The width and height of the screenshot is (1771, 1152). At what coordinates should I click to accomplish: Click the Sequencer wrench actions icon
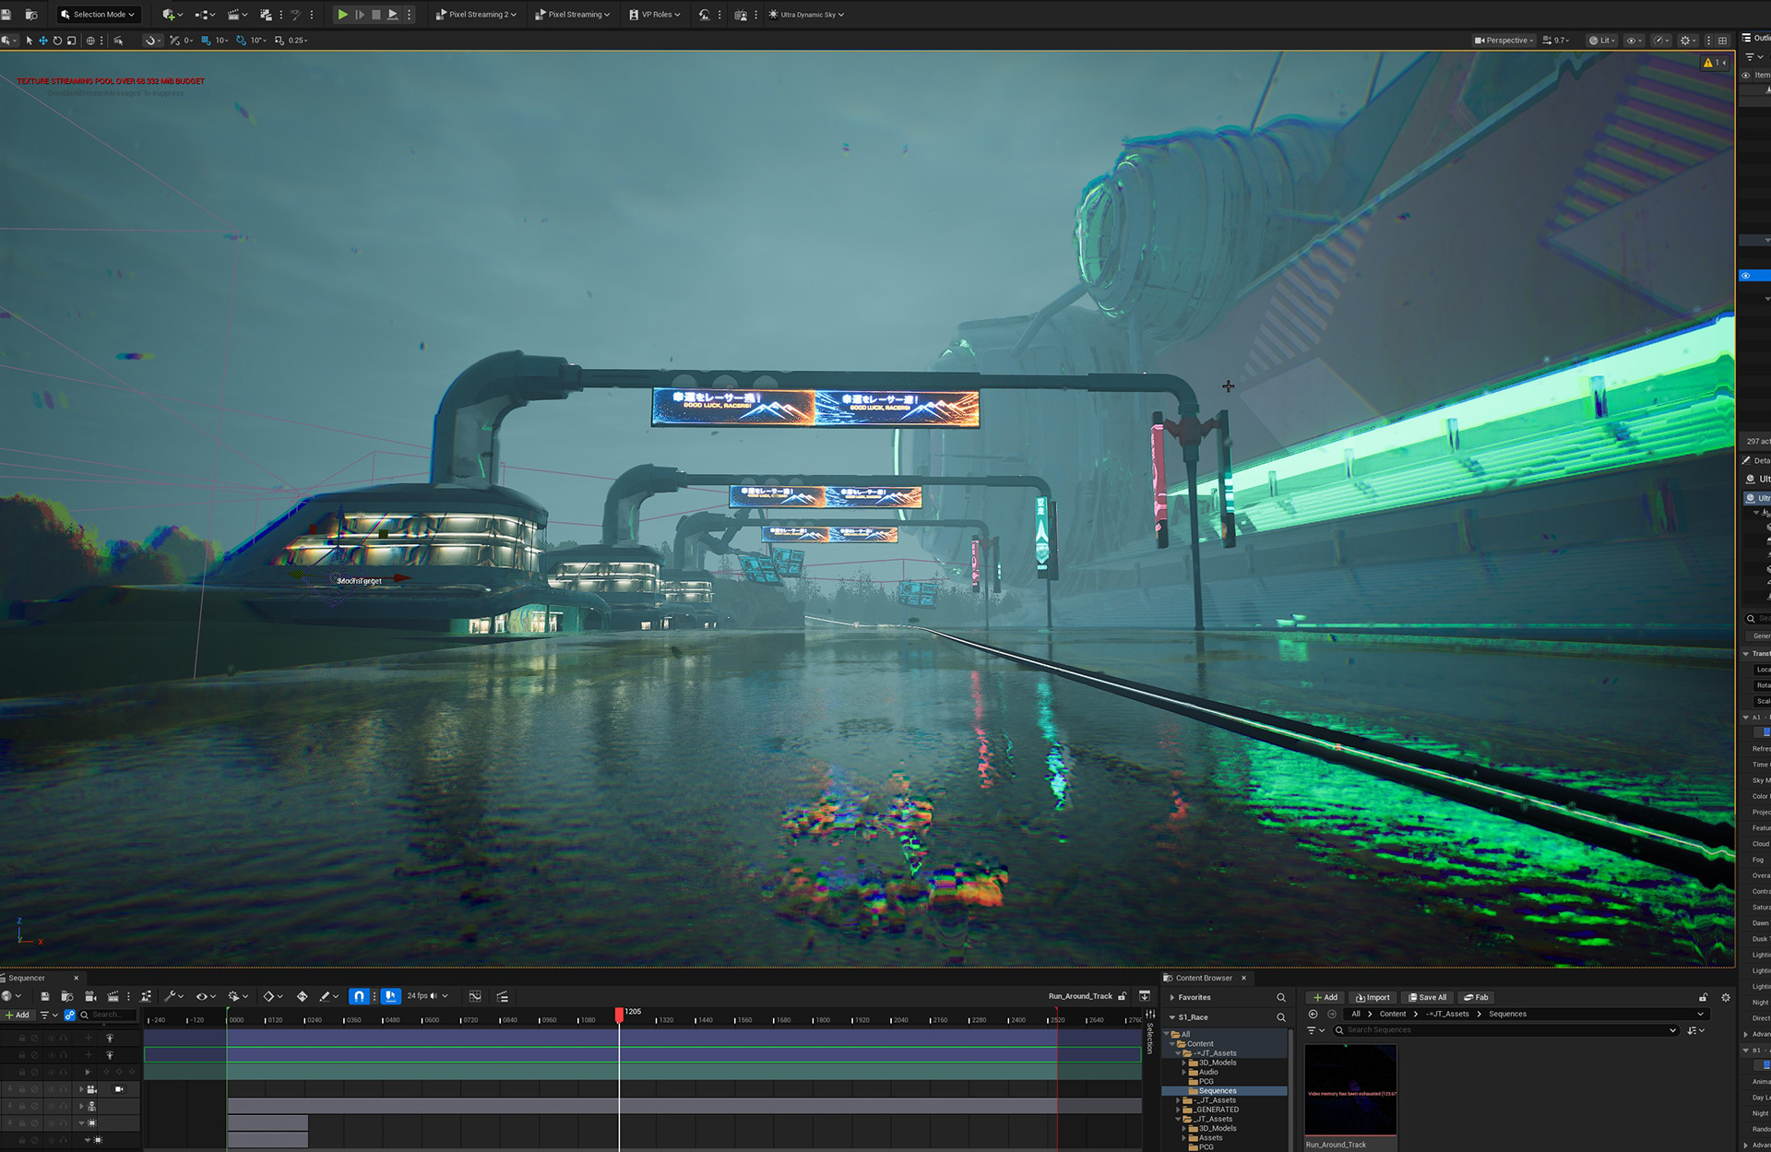click(x=170, y=996)
